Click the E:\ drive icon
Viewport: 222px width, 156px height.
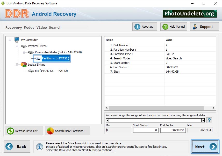(31, 71)
